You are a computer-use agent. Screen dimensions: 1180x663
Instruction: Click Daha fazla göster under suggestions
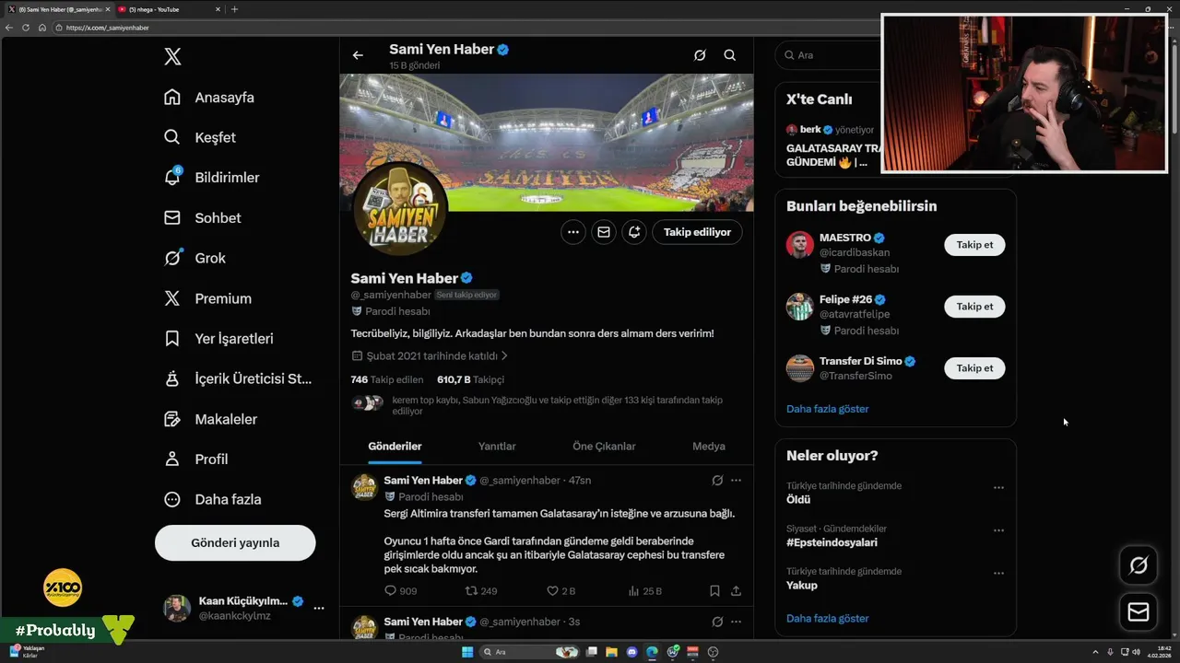coord(827,409)
